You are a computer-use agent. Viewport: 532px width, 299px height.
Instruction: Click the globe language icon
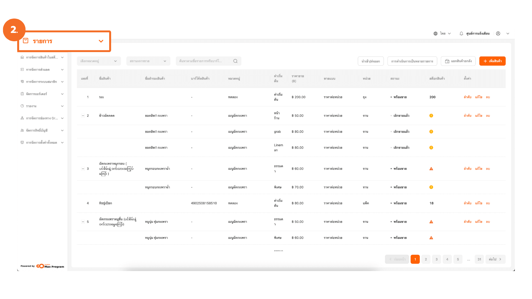(436, 33)
